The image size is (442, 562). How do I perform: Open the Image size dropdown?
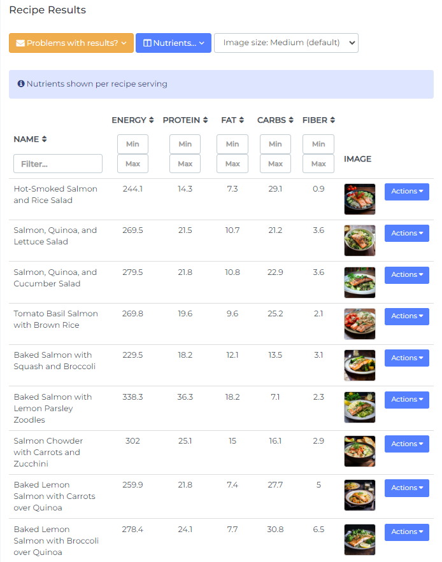[x=286, y=43]
